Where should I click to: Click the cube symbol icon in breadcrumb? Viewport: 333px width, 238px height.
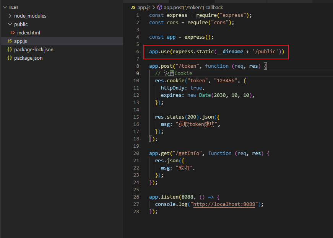[159, 7]
